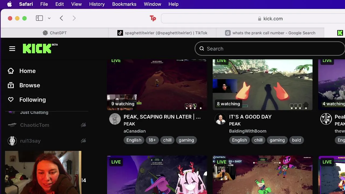The height and width of the screenshot is (194, 345).
Task: Switch to the Google Search tab
Action: (x=270, y=33)
